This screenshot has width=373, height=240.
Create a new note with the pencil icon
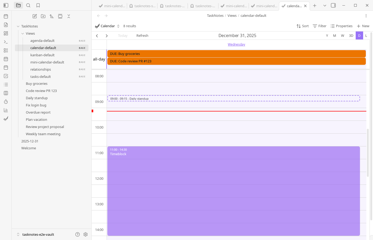(x=35, y=16)
